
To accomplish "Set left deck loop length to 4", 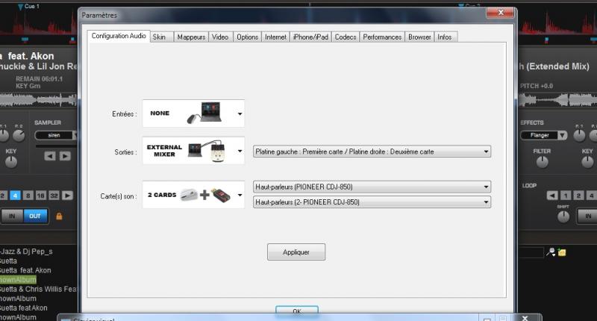I will pyautogui.click(x=15, y=196).
